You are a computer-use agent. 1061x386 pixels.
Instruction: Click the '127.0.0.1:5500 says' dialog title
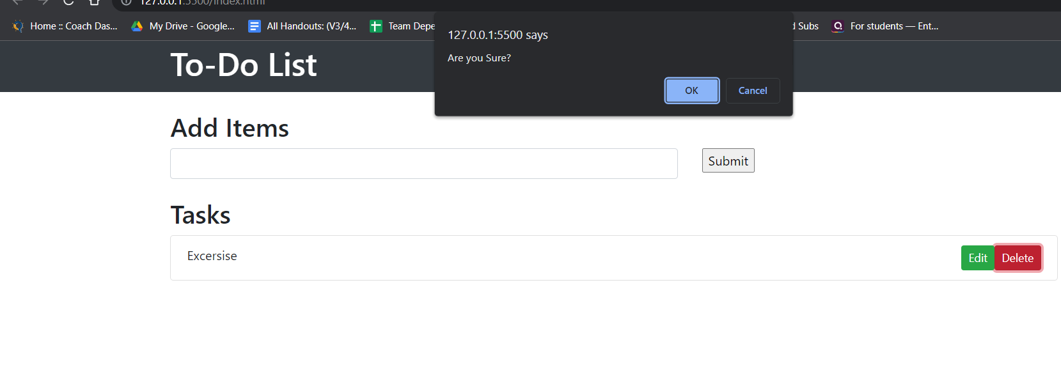point(498,35)
